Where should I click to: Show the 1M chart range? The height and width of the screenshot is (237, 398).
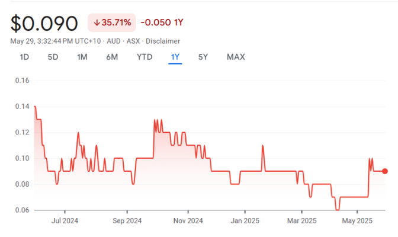pyautogui.click(x=82, y=57)
